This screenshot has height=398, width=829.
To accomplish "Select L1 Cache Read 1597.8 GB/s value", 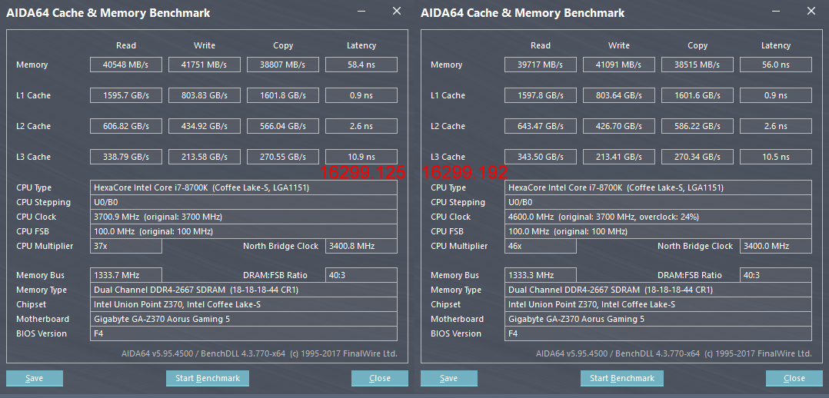I will pyautogui.click(x=541, y=95).
